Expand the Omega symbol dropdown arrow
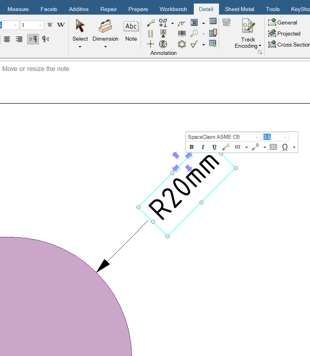Image resolution: width=310 pixels, height=356 pixels. pyautogui.click(x=294, y=147)
